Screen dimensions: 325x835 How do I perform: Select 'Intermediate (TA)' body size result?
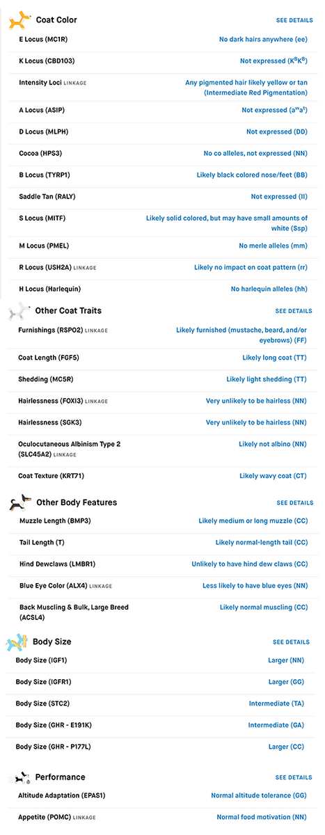coord(276,703)
